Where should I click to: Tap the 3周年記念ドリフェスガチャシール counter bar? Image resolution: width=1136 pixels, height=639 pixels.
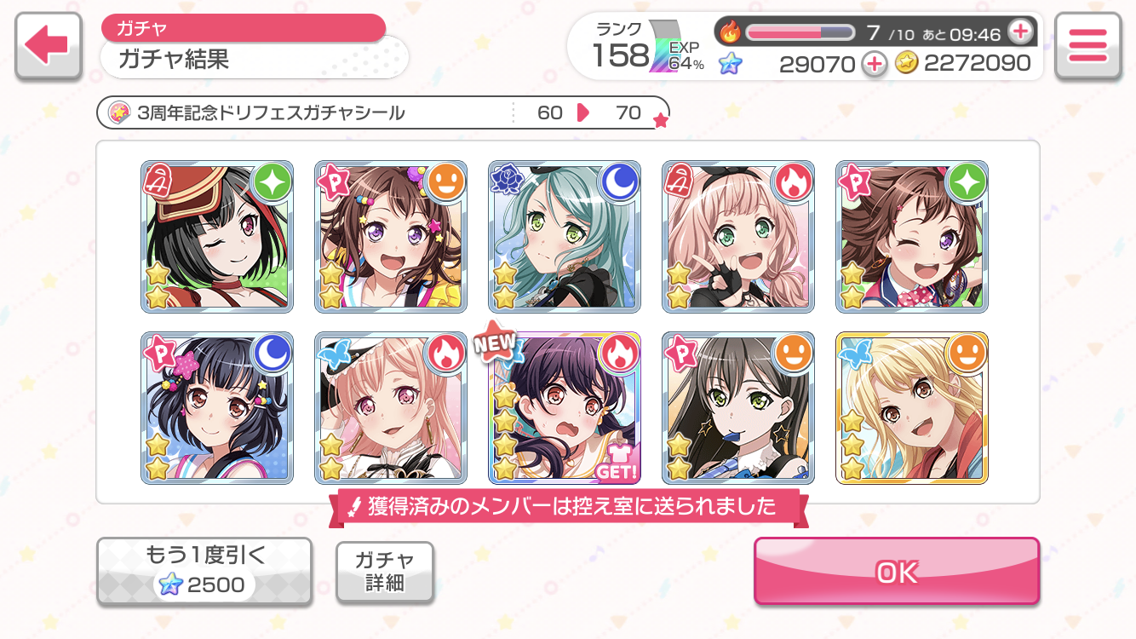(383, 112)
